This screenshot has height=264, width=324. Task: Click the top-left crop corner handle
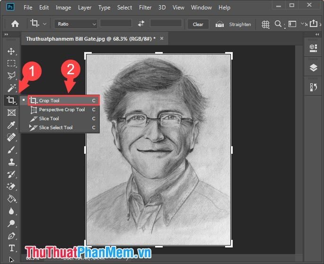pos(88,55)
